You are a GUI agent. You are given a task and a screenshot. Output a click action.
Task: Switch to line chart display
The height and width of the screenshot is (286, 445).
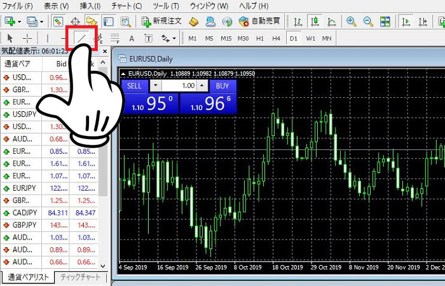331,22
